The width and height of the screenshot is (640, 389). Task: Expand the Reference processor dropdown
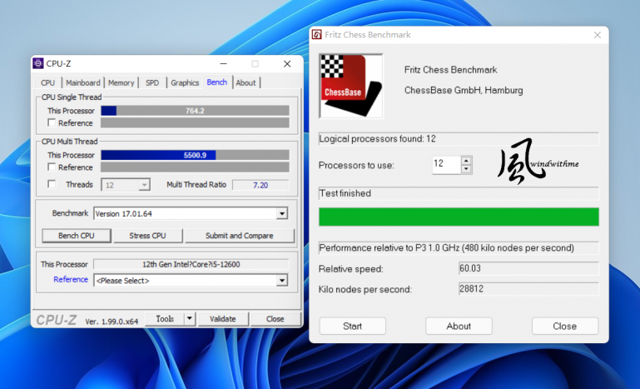pos(281,281)
